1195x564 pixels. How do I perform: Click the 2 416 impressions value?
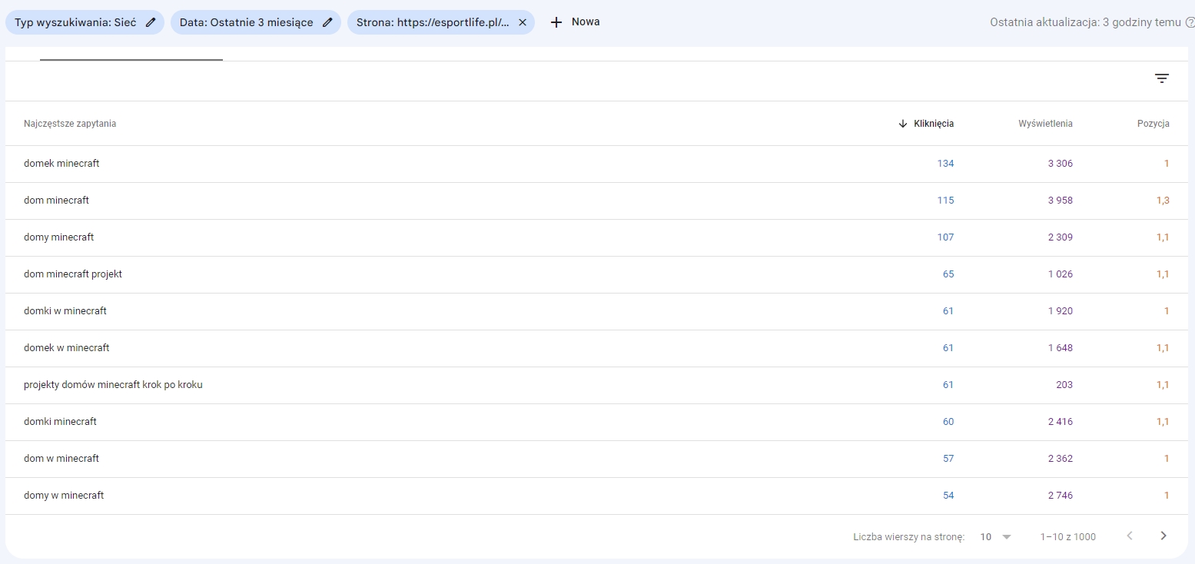point(1061,422)
